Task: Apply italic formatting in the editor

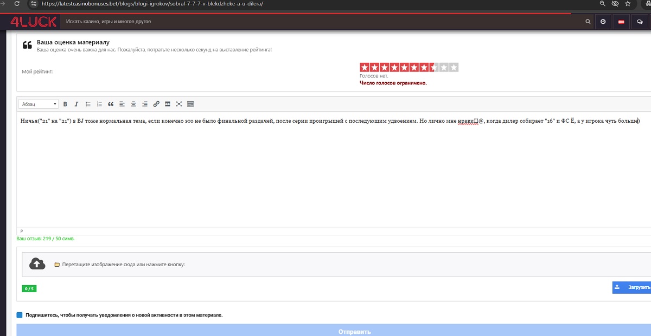Action: click(x=76, y=104)
